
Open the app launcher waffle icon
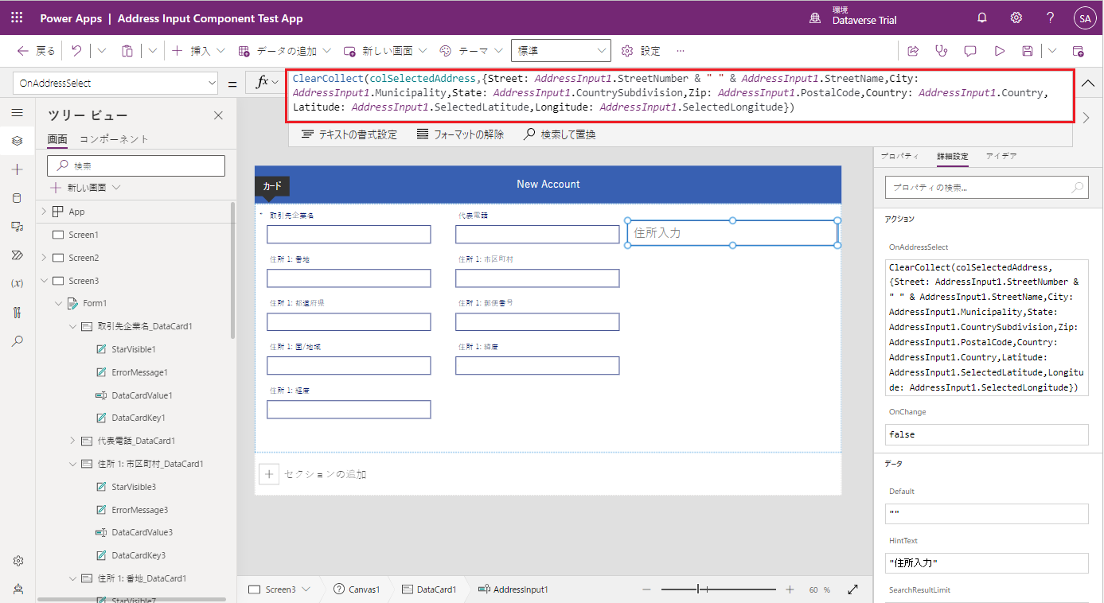coord(17,18)
